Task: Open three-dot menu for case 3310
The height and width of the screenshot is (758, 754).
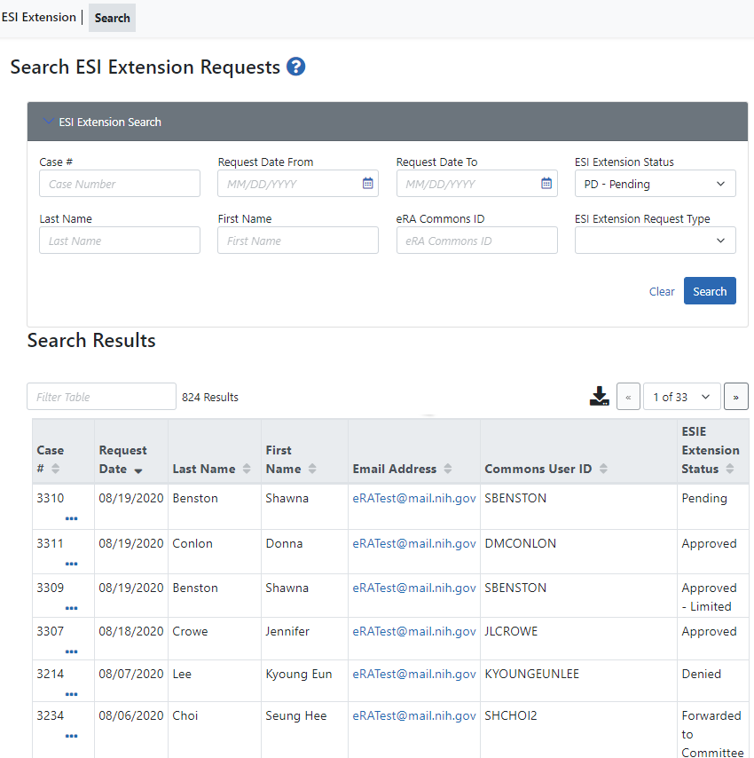Action: coord(72,518)
